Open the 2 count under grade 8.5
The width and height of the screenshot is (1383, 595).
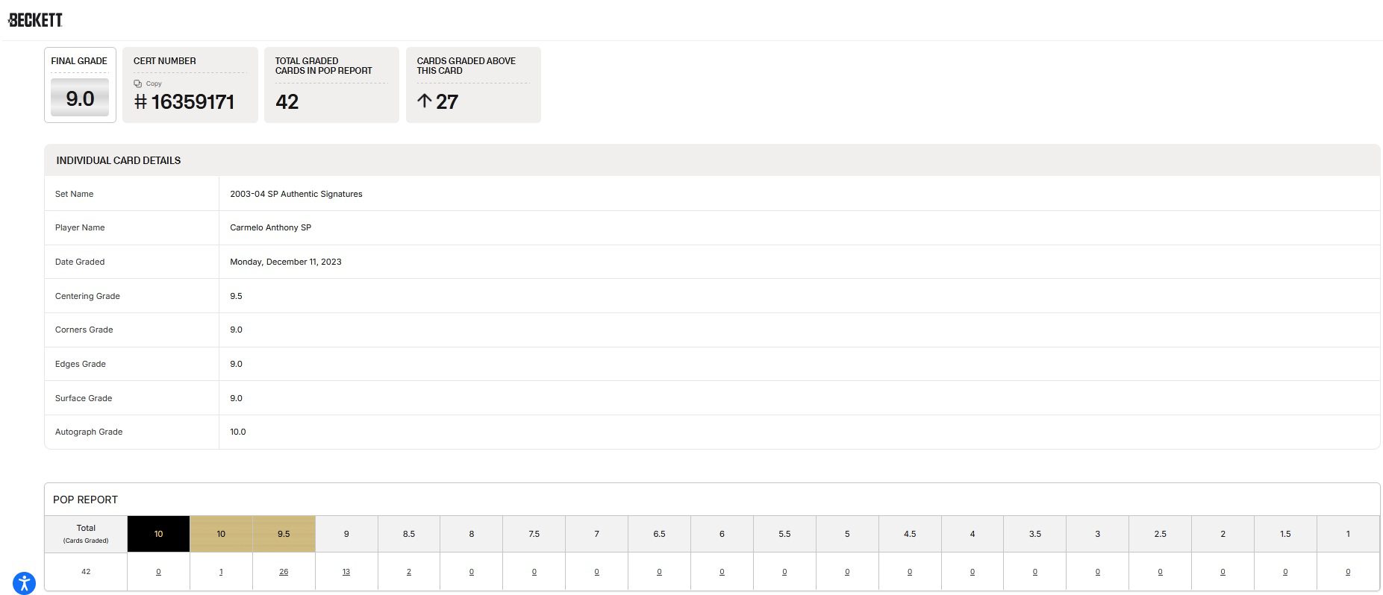tap(409, 572)
